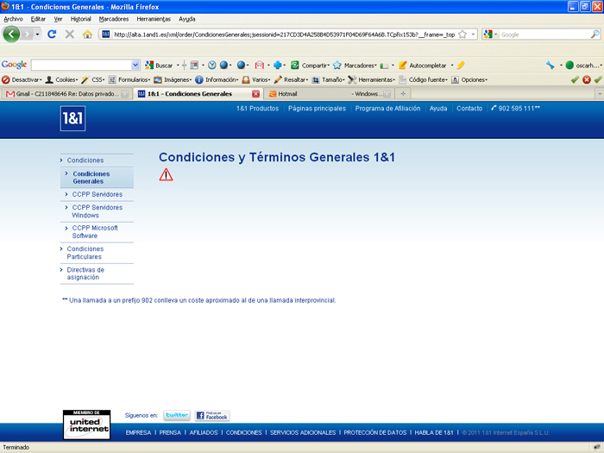Open the Ayuda link in page header
Image resolution: width=604 pixels, height=453 pixels.
coord(438,109)
